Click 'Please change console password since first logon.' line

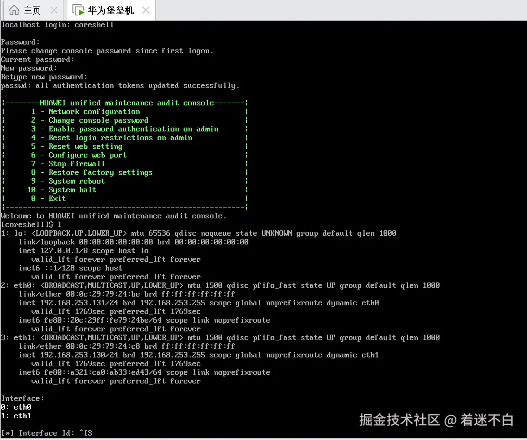[x=107, y=51]
